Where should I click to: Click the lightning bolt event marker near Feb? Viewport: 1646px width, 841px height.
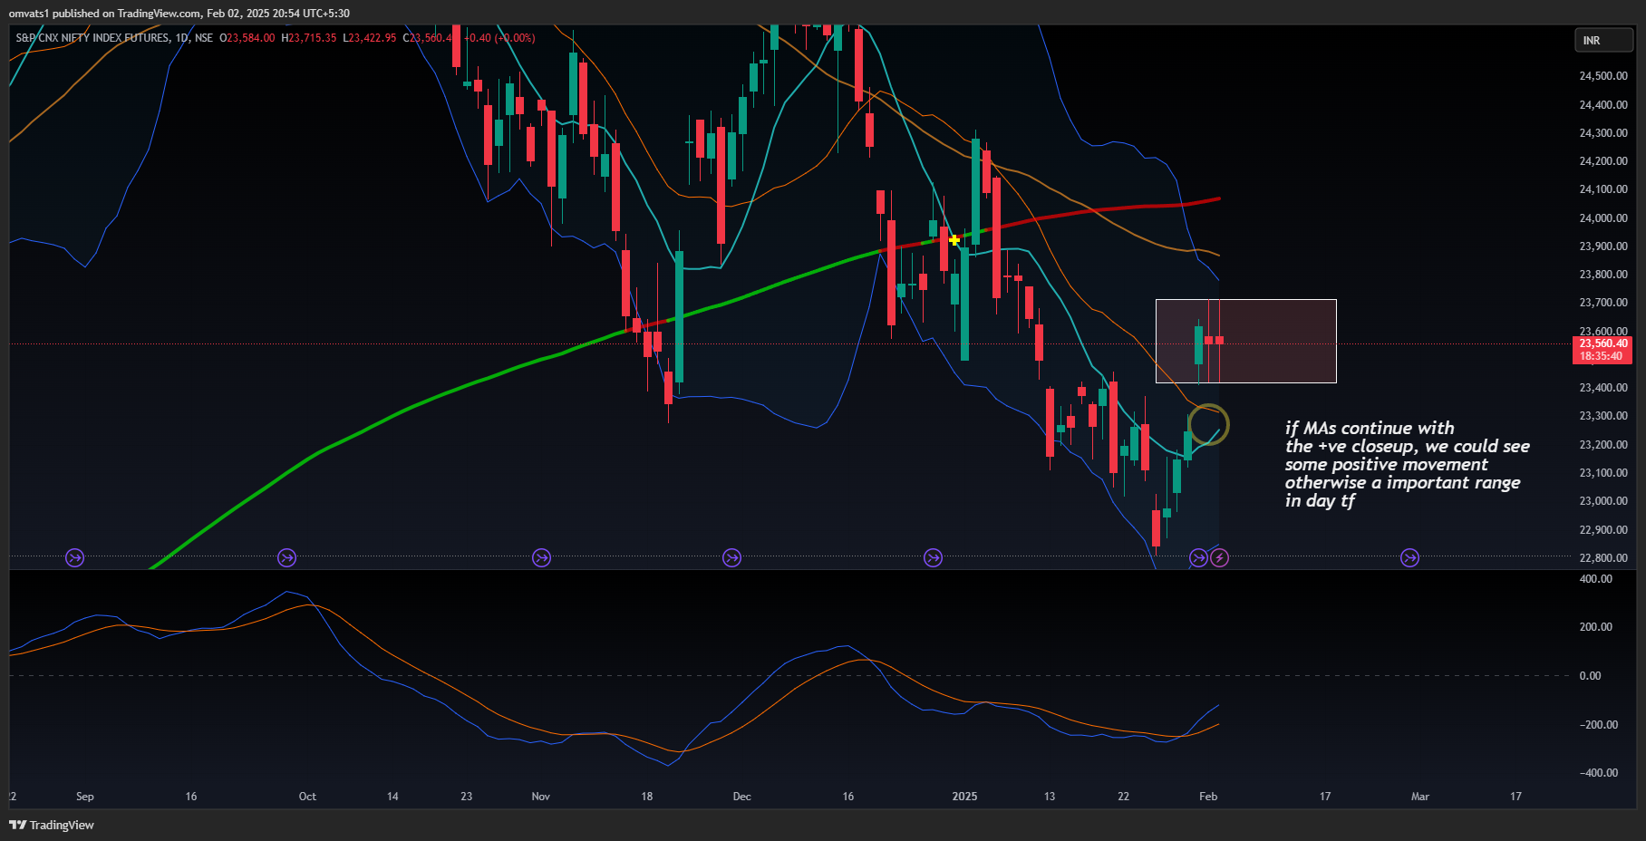point(1220,558)
